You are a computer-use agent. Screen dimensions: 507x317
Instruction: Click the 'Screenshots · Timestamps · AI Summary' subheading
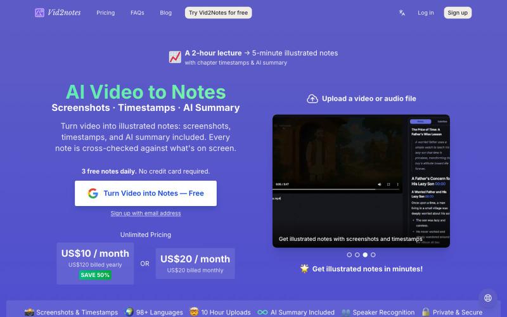point(146,108)
